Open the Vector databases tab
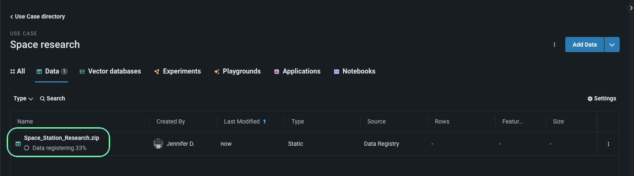 tap(110, 71)
